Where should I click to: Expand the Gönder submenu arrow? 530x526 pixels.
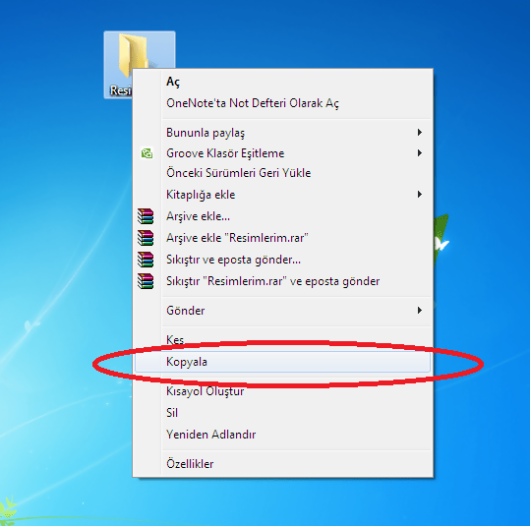click(x=420, y=311)
